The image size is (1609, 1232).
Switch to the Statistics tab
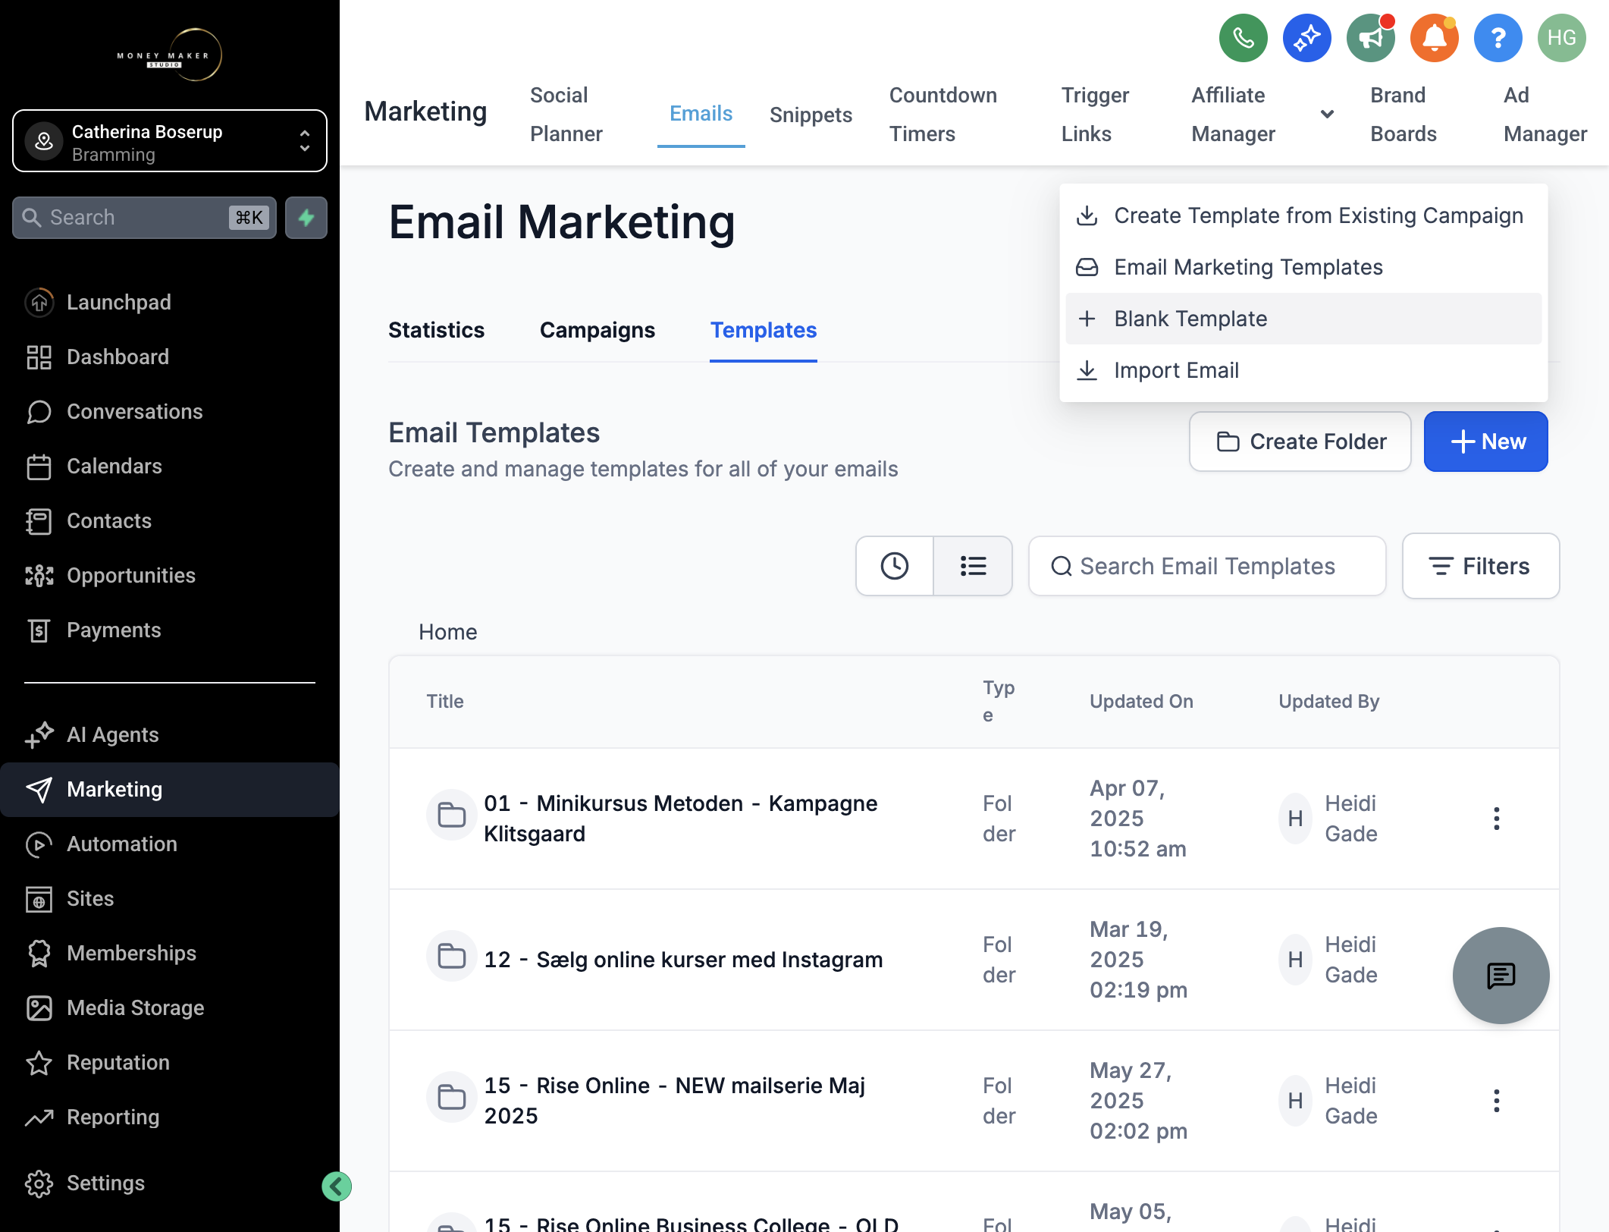436,331
